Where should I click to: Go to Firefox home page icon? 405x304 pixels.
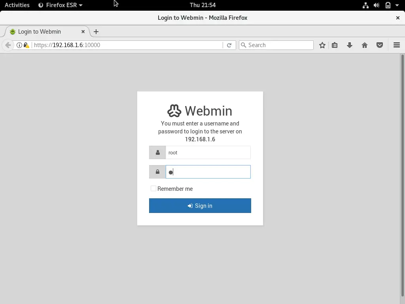pyautogui.click(x=364, y=45)
